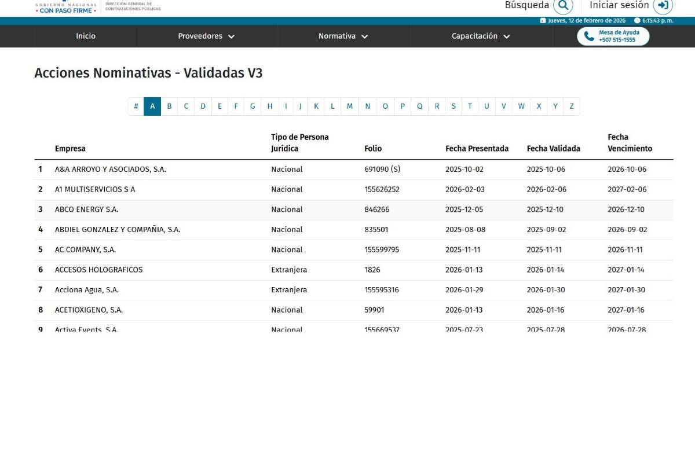Click the Iniciar sesión login icon
This screenshot has height=463, width=695.
click(663, 5)
